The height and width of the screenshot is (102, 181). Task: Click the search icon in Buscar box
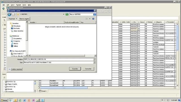point(94,14)
